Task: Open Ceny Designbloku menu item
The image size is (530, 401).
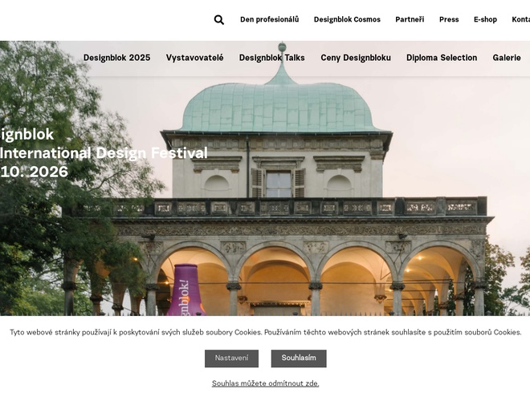Action: point(356,58)
